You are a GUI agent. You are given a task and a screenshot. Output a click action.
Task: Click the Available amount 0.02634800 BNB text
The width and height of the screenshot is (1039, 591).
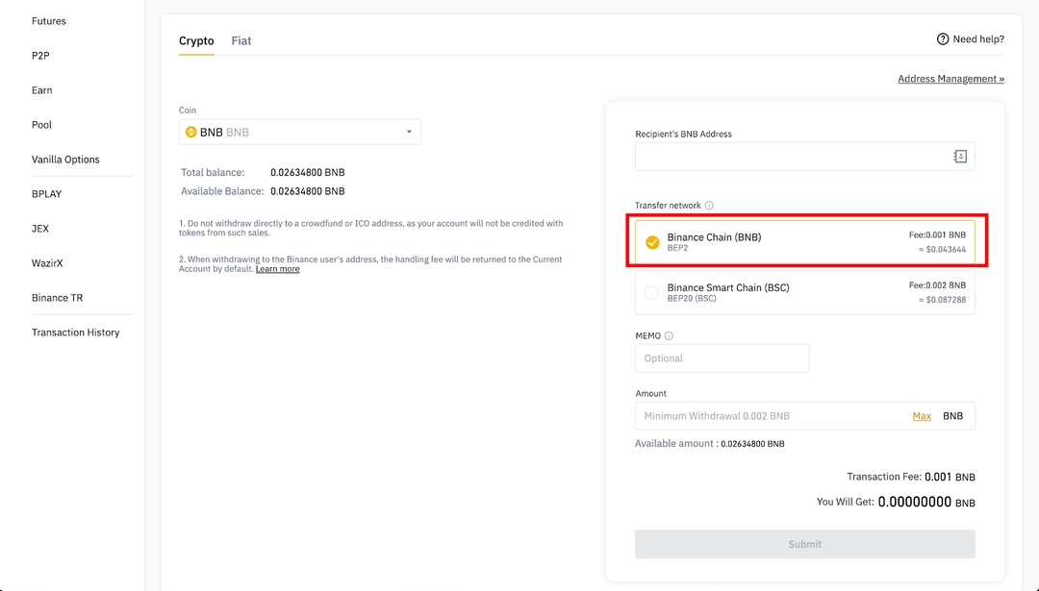(710, 443)
